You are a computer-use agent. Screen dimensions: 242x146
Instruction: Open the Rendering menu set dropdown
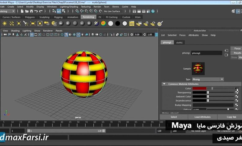tap(8, 11)
